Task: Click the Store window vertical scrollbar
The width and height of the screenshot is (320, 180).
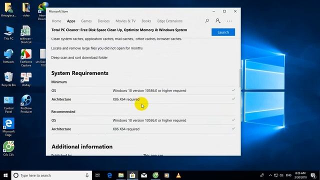Action: click(x=240, y=78)
